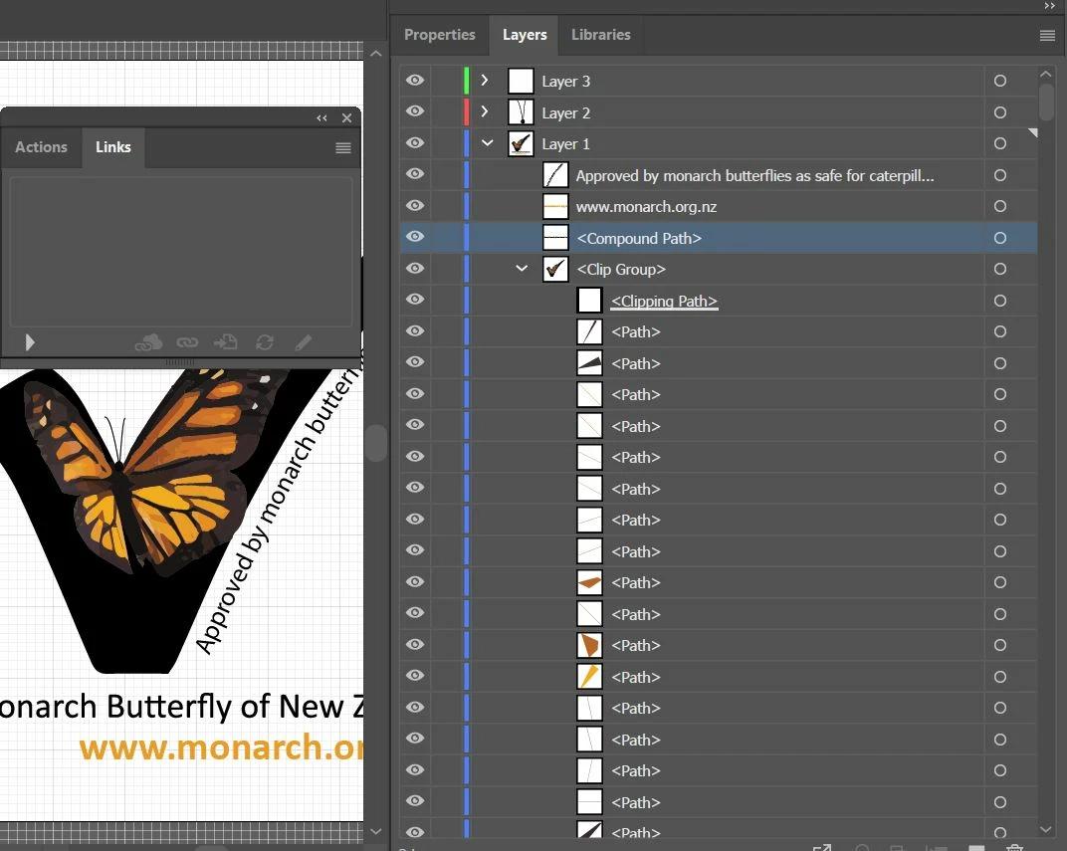
Task: Select the Layer 3 name row
Action: tap(565, 82)
